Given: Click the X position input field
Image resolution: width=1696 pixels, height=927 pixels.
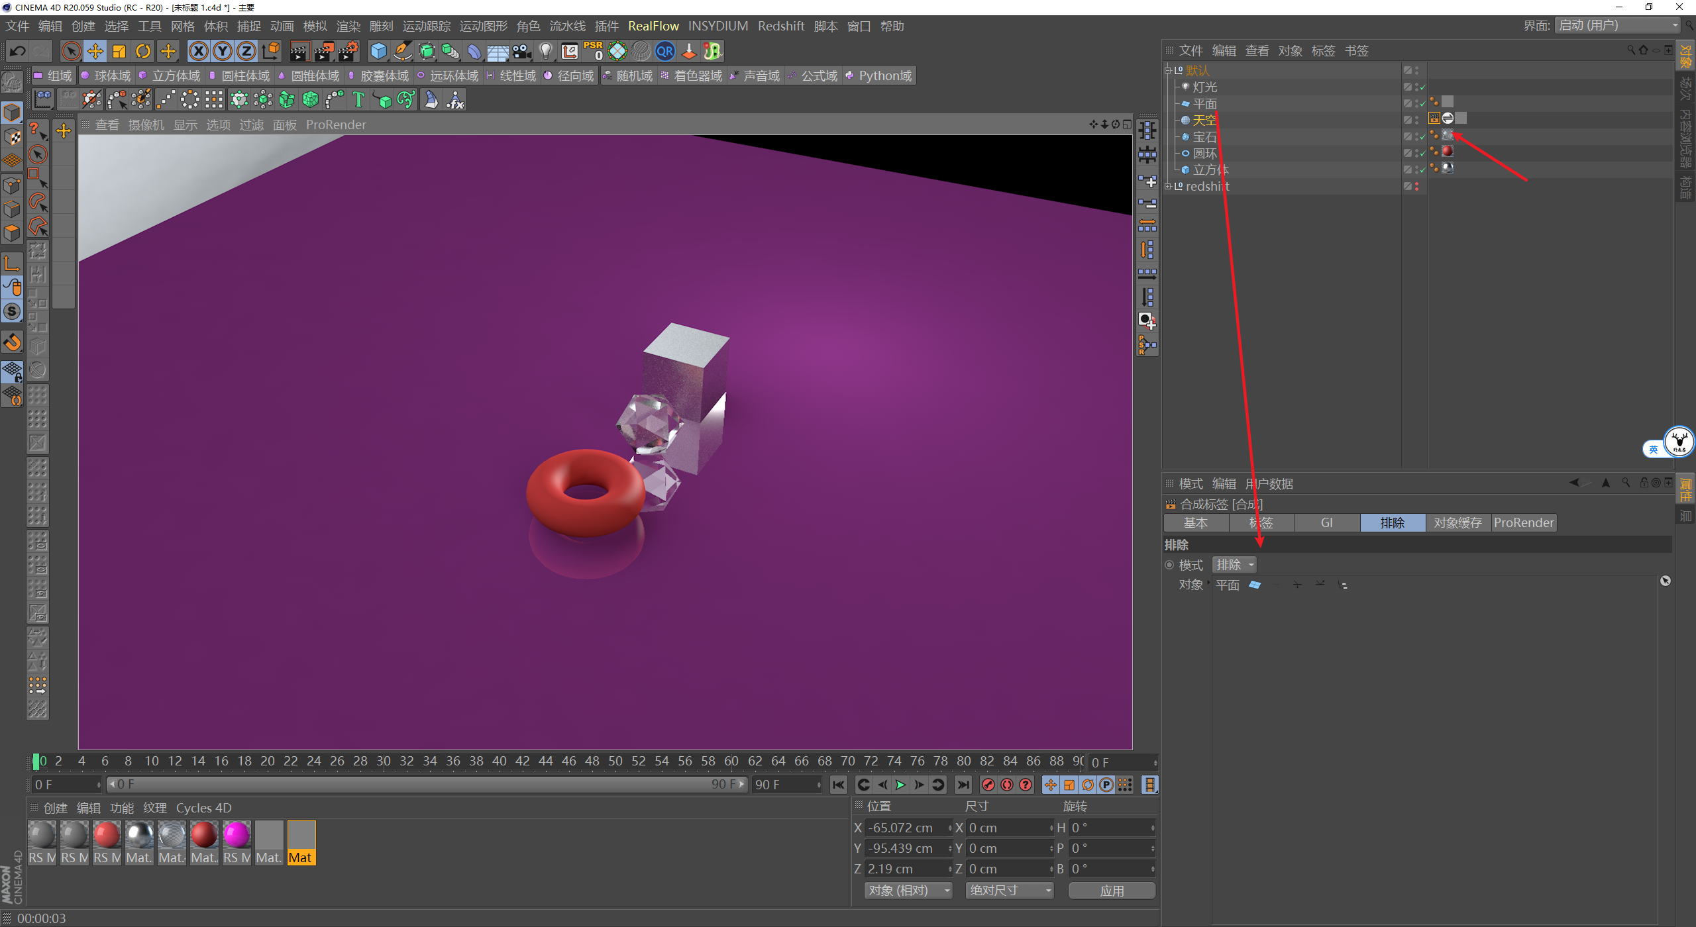Looking at the screenshot, I should [x=905, y=828].
